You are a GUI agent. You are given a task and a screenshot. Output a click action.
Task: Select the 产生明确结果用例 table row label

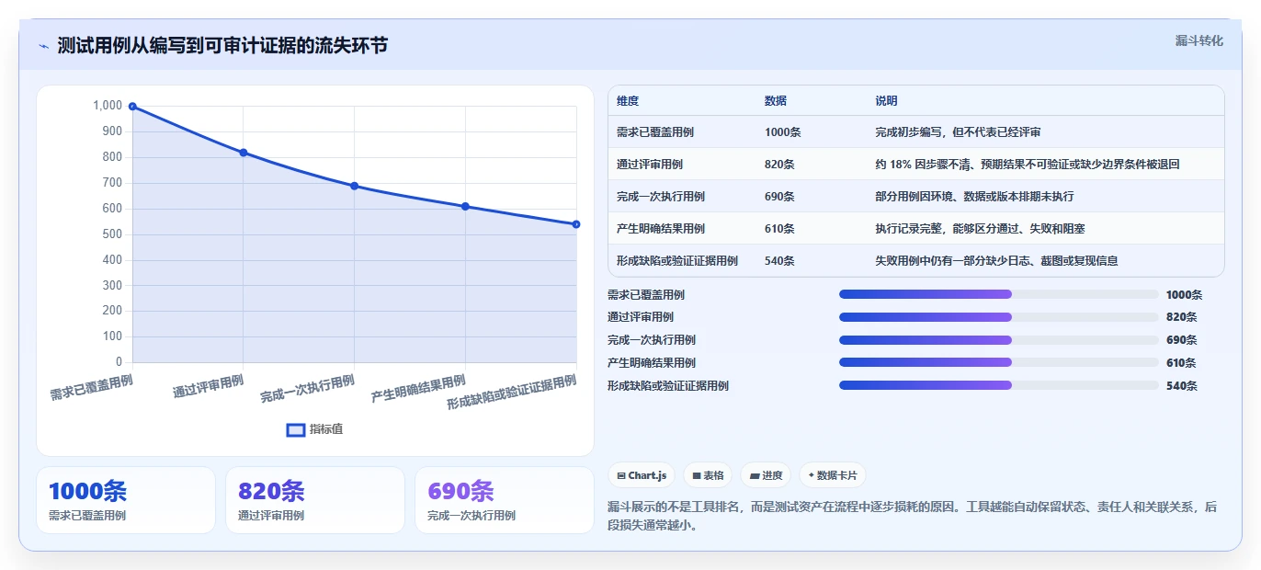[x=661, y=229]
